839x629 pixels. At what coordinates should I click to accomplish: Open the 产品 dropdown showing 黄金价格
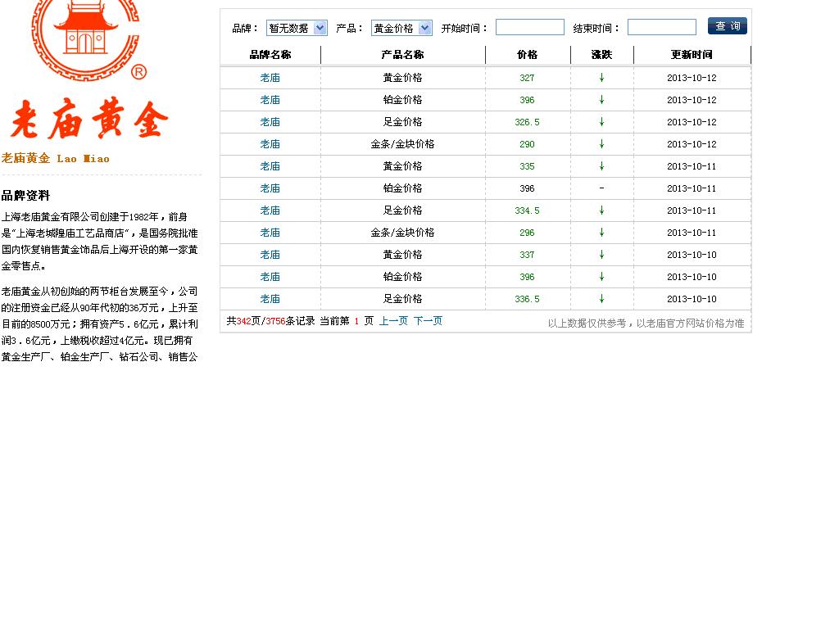pyautogui.click(x=401, y=28)
